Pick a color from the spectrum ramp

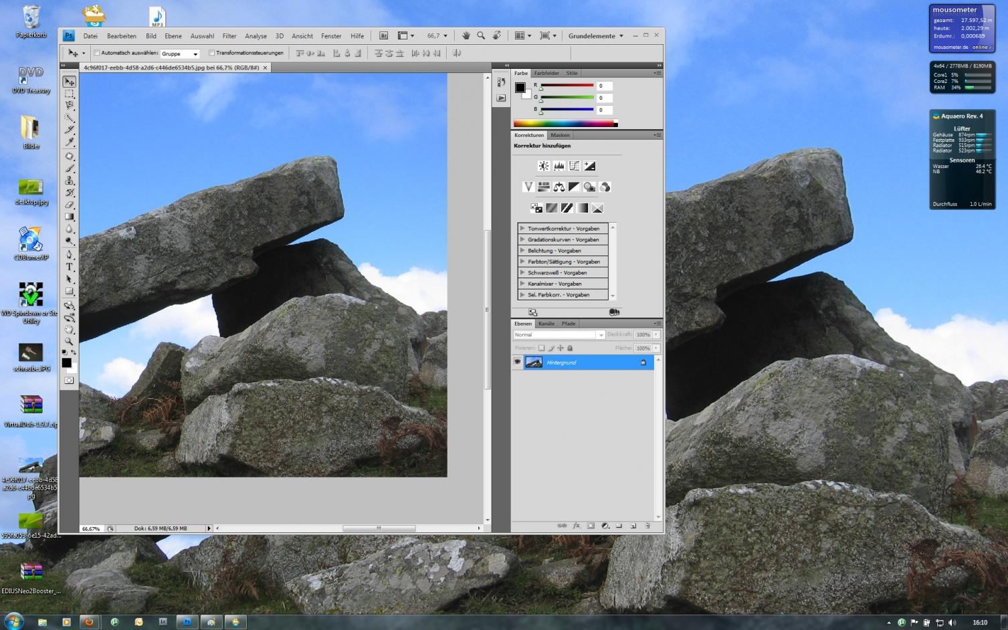[x=565, y=123]
